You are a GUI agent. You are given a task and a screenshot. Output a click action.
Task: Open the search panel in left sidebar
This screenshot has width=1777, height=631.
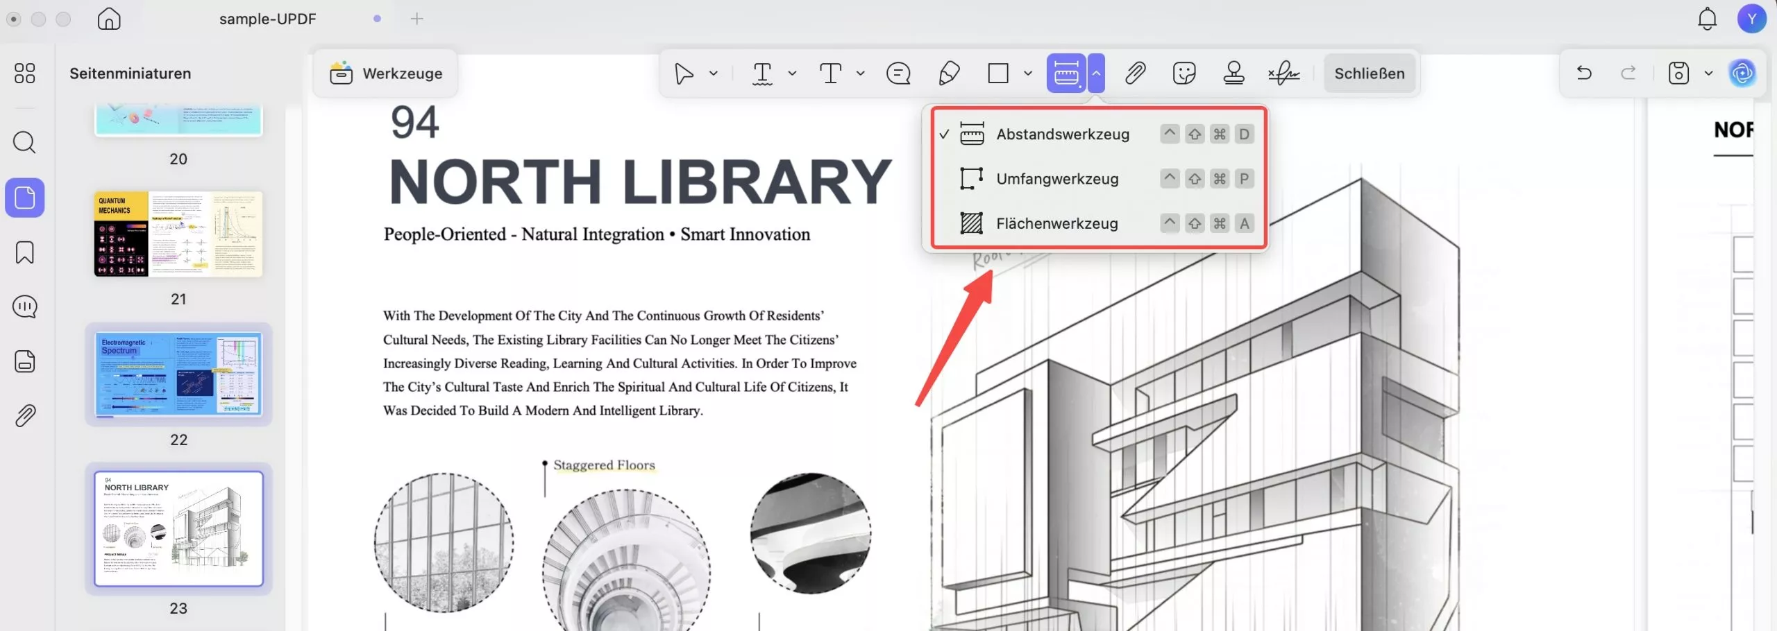[25, 142]
